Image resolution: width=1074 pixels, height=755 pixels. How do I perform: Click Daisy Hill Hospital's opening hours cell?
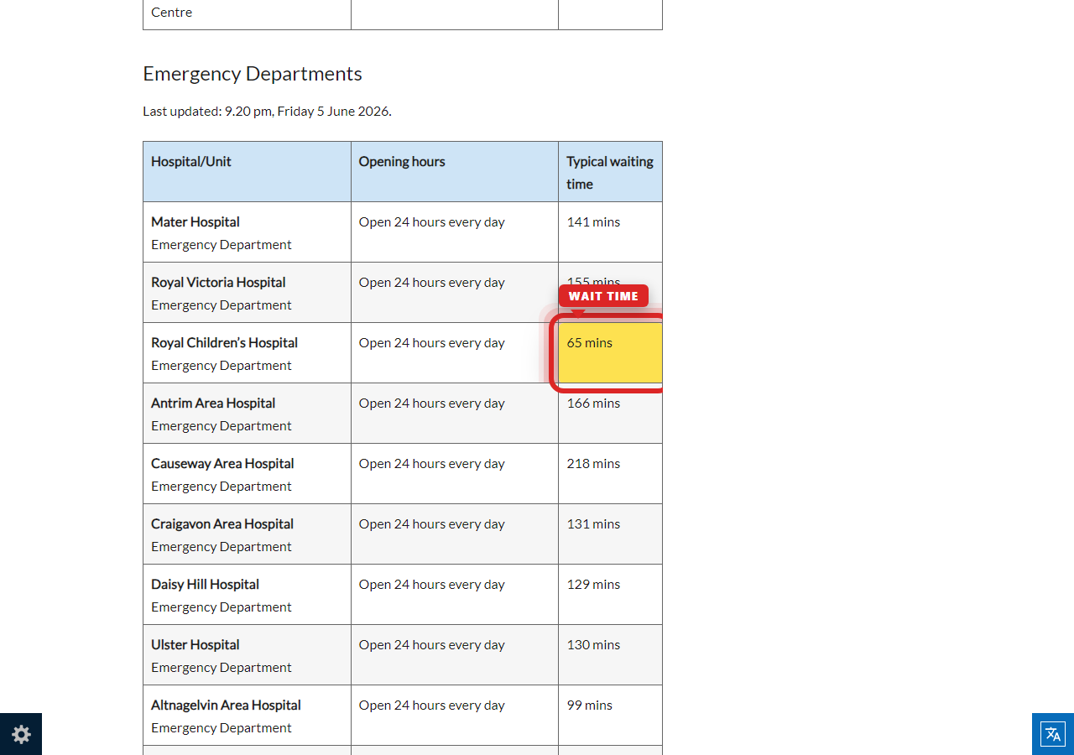[455, 594]
